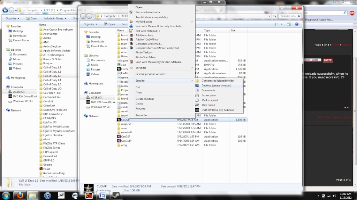357x200 pixels.
Task: Select FileZilla FTP Client folder
Action: point(54,143)
